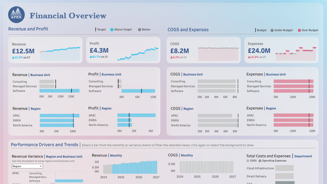The image size is (327, 184).
Task: Select Managed Services bar in COGS Business Unit
Action: [216, 86]
